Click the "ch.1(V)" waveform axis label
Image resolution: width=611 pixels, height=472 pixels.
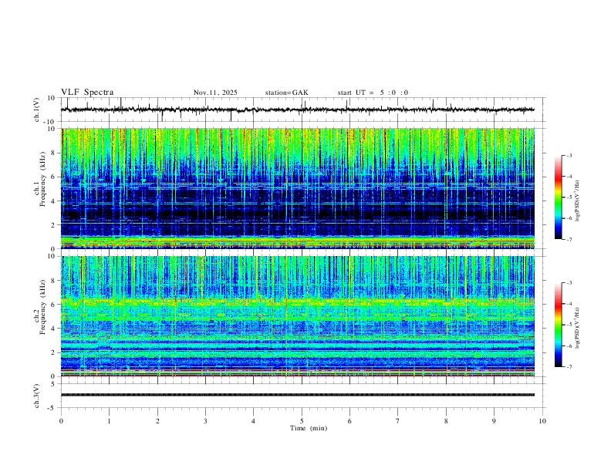tap(37, 110)
